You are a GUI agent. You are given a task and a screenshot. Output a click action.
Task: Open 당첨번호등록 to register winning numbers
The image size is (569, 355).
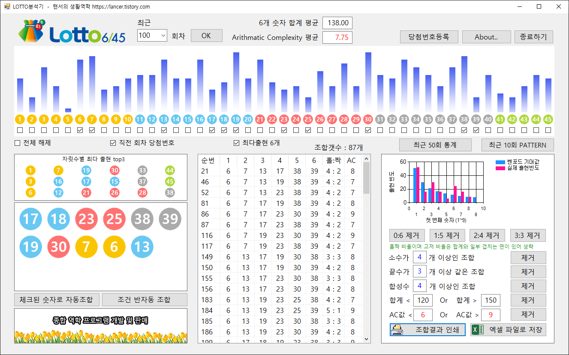coord(429,37)
